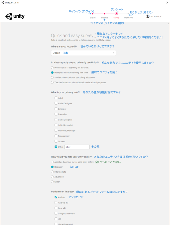
Task: Check the Student role checkbox
Action: pyautogui.click(x=56, y=141)
